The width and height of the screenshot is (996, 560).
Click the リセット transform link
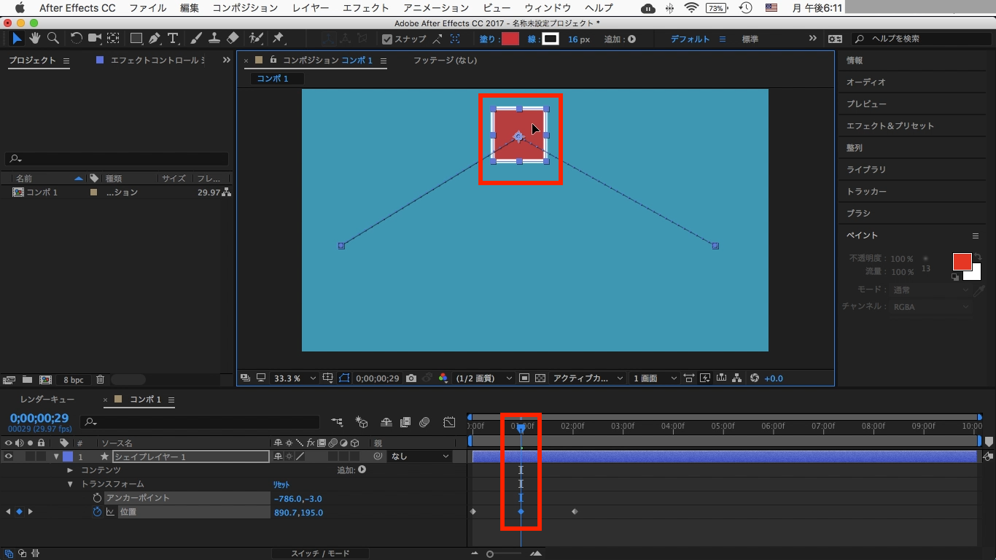(281, 485)
